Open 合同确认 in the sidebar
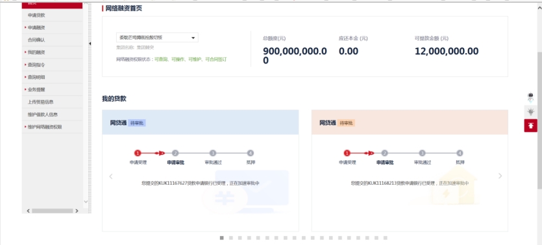Screen dimensions: 542x245 point(52,40)
